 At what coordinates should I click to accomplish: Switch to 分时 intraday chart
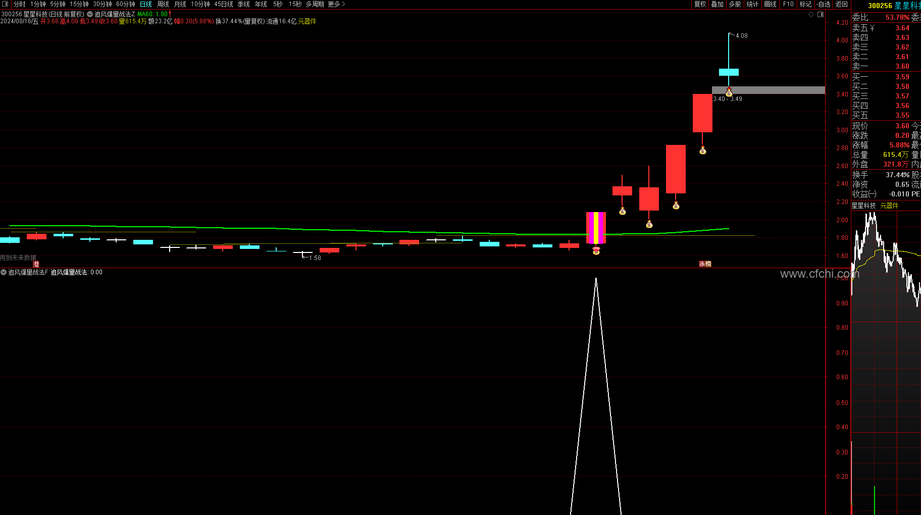pyautogui.click(x=20, y=4)
